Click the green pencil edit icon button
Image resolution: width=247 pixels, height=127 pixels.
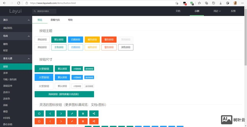pos(72,114)
